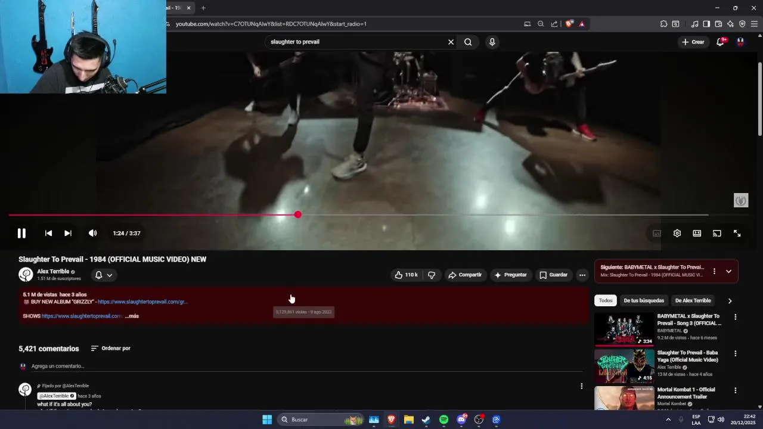The width and height of the screenshot is (763, 429).
Task: Toggle the browser sidebar panel
Action: pos(706,24)
